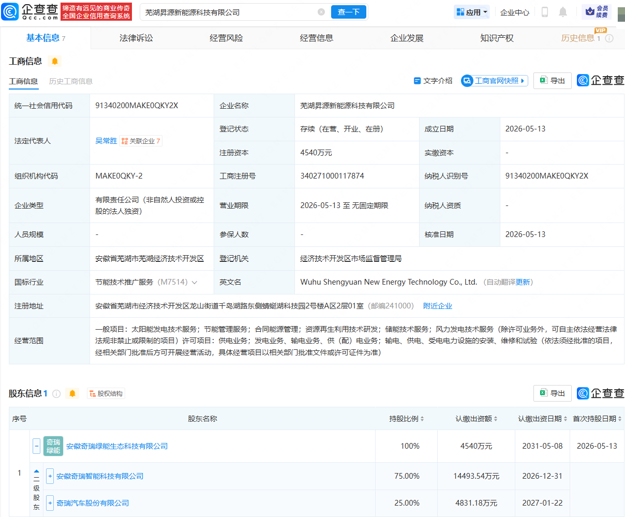
Task: Click 附近企业 link
Action: coord(438,306)
